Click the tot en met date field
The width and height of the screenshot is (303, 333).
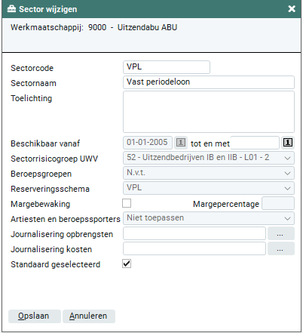[255, 143]
